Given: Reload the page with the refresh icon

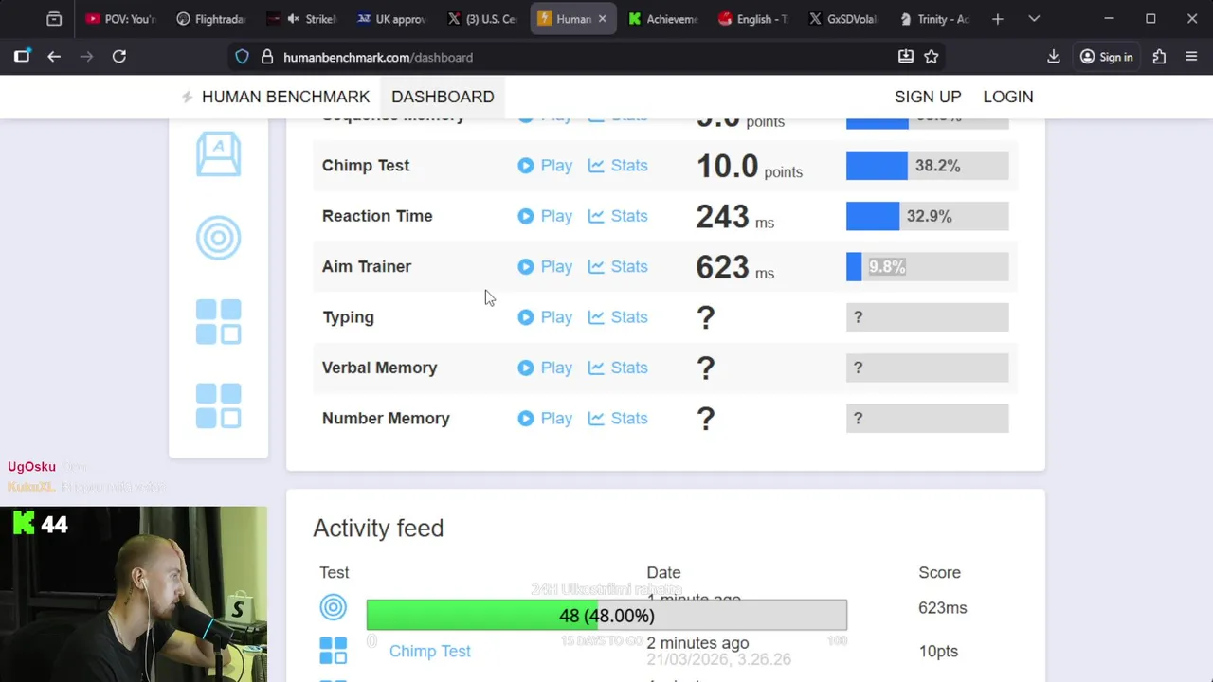Looking at the screenshot, I should click(x=119, y=57).
